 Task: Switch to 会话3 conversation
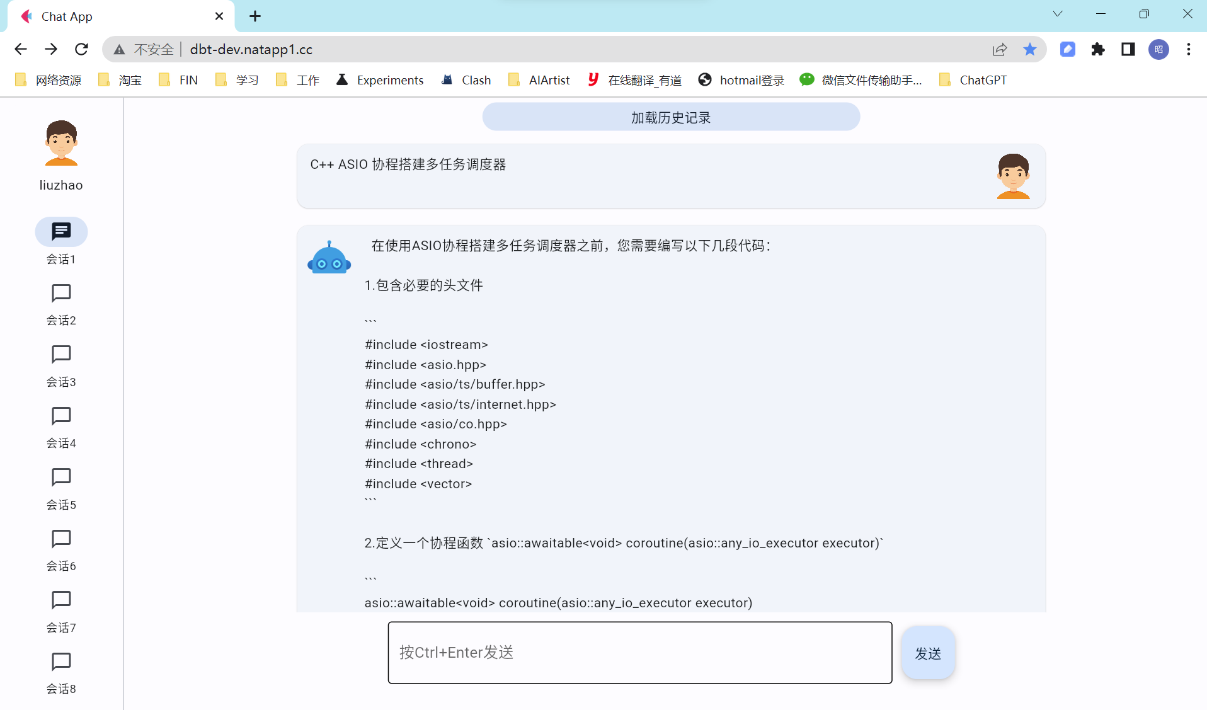(61, 354)
